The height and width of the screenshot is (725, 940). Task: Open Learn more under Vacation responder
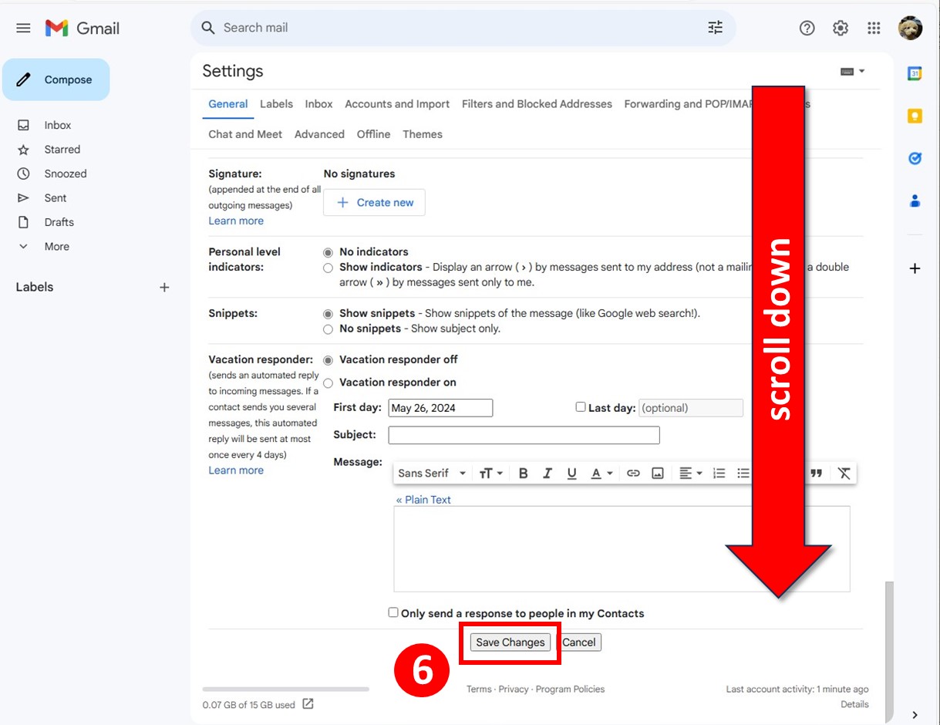pos(236,470)
